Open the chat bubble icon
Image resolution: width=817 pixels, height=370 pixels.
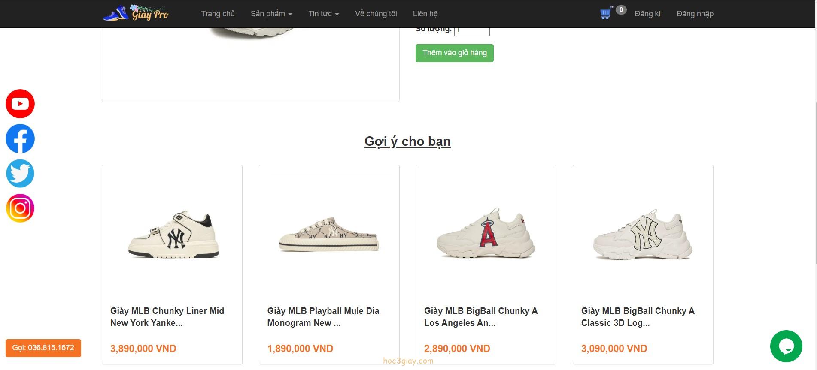point(787,346)
